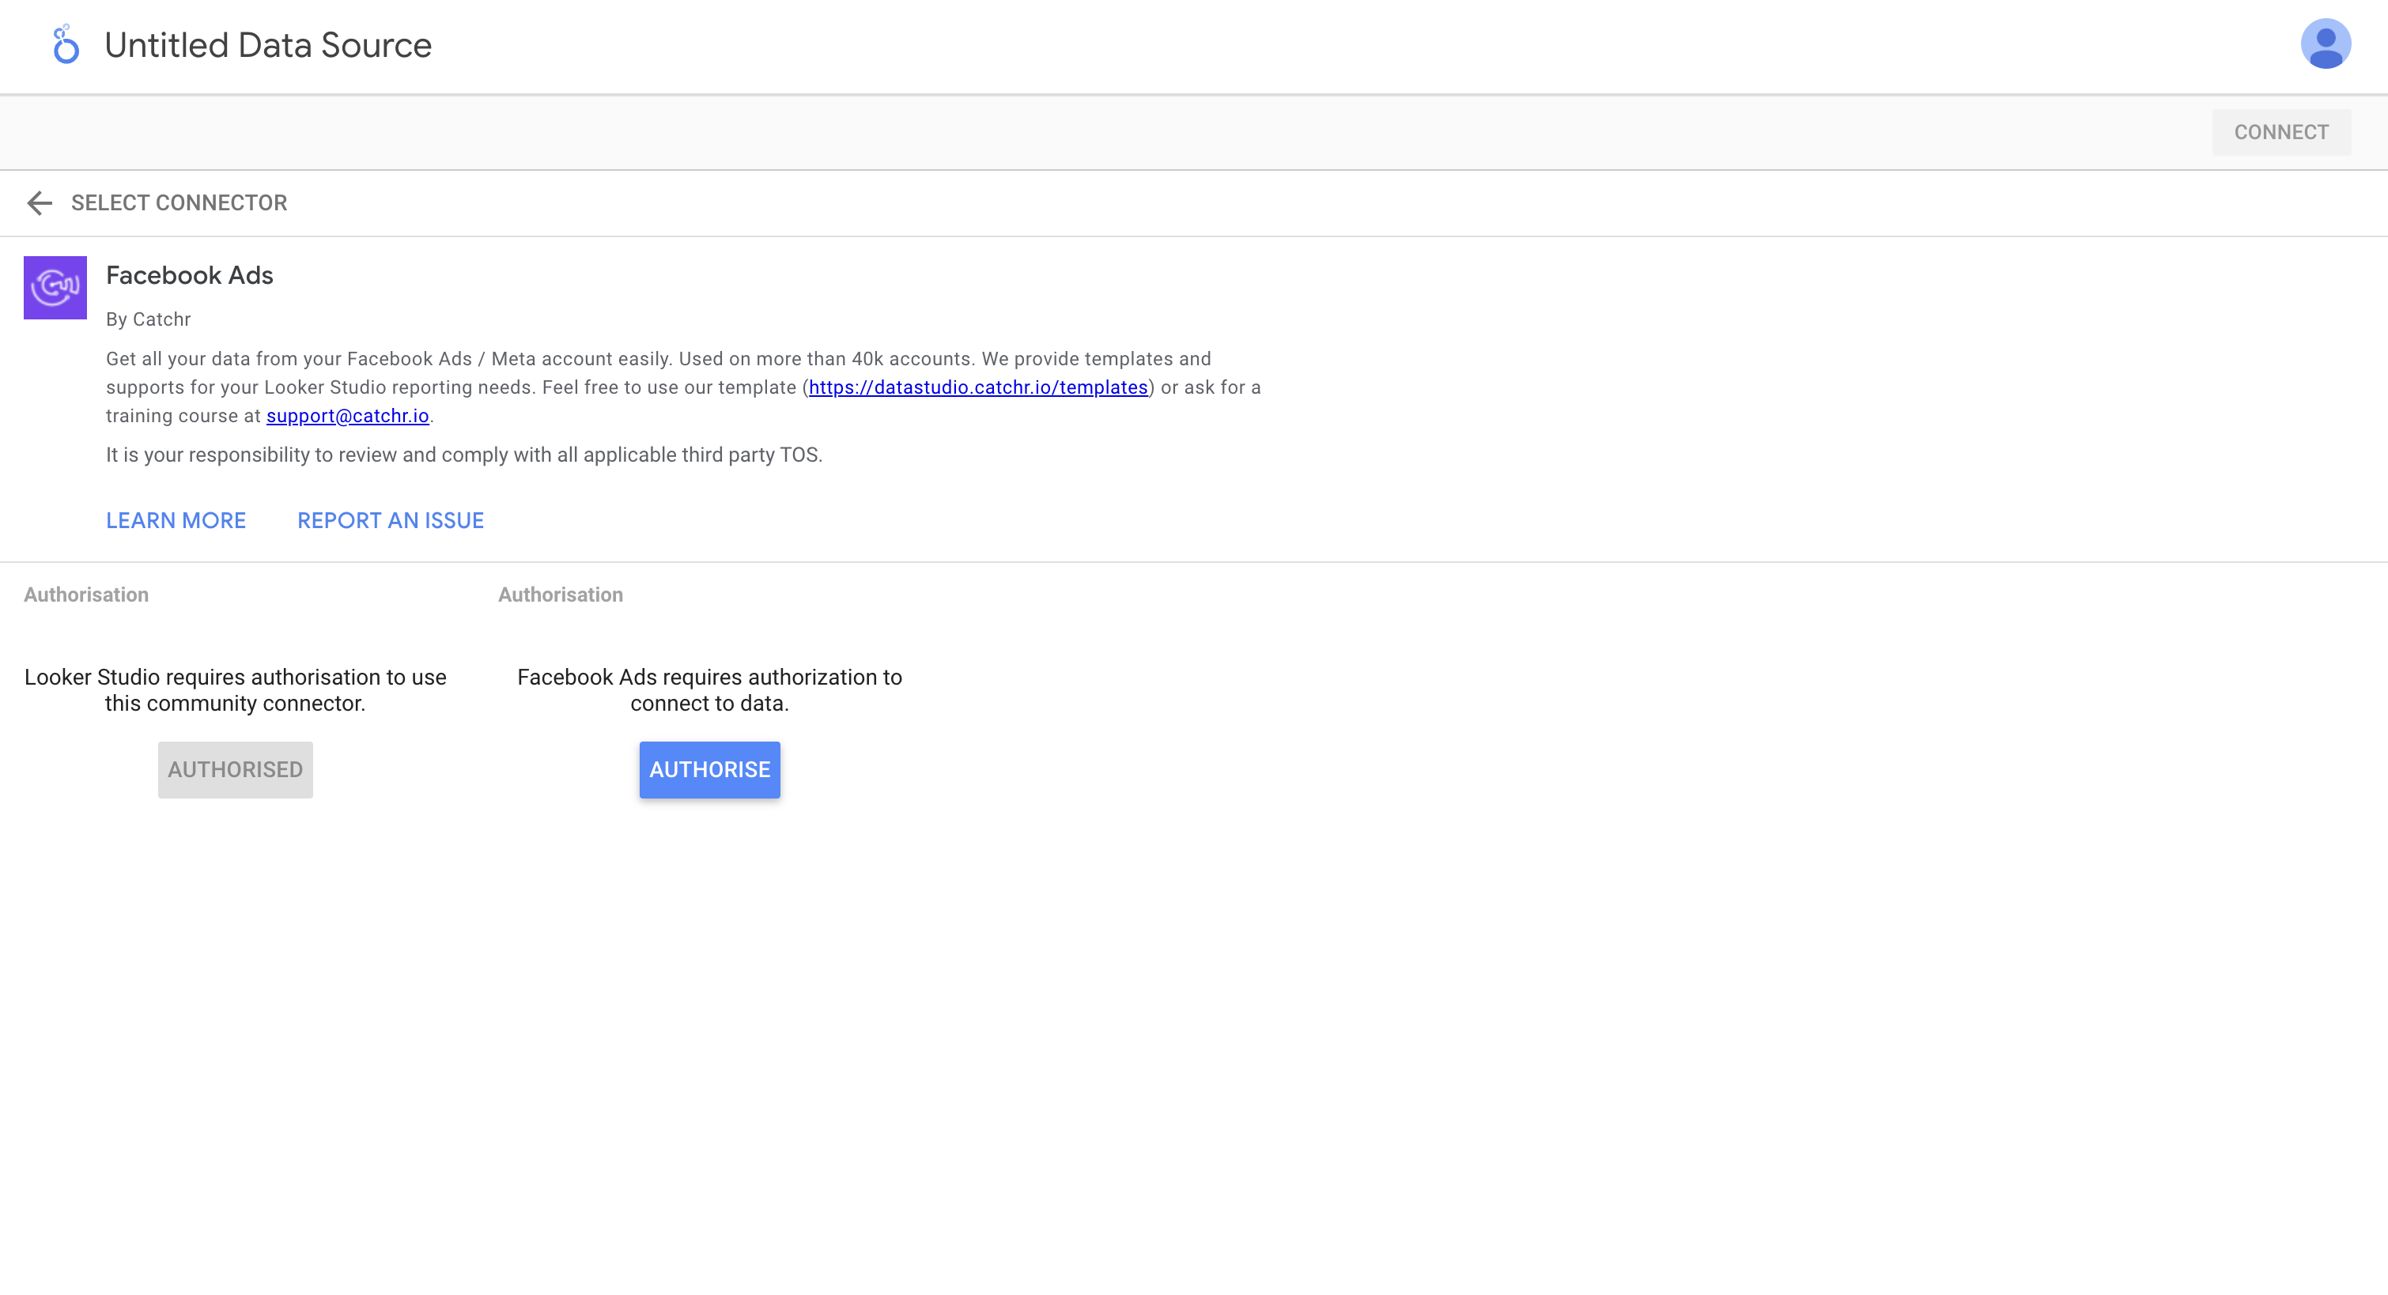Click the Facebook Ads connector title
Screen dimensions: 2388x1295
189,275
